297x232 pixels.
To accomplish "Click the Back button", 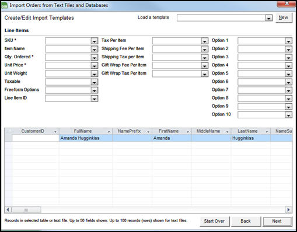I will (x=246, y=221).
